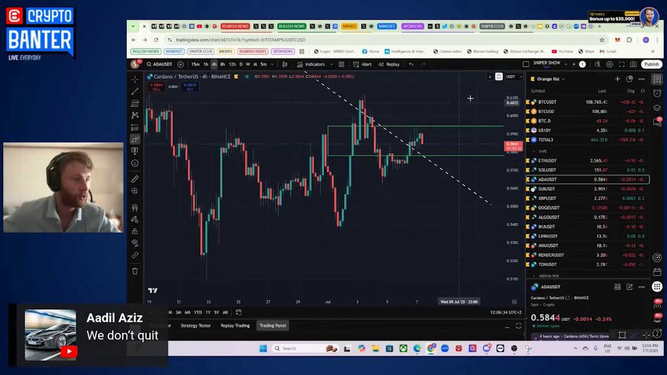Select the 8h timeframe
This screenshot has height=375, width=667.
click(x=223, y=64)
